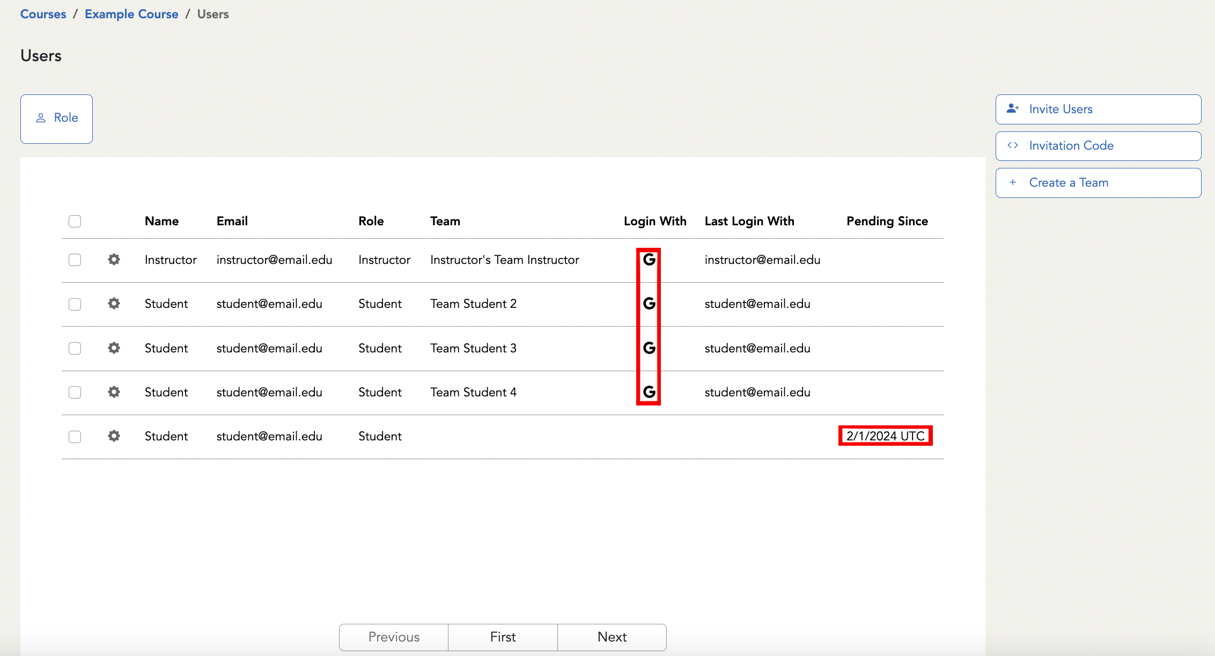The height and width of the screenshot is (656, 1215).
Task: Open settings gear for Instructor row
Action: (x=114, y=260)
